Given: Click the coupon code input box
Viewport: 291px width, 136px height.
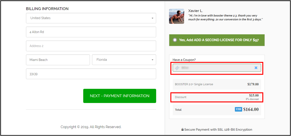Looking at the screenshot, I should point(217,68).
